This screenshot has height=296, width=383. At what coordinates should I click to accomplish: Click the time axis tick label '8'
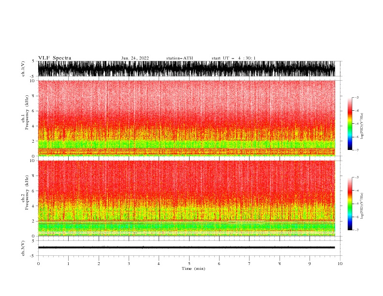click(280, 264)
